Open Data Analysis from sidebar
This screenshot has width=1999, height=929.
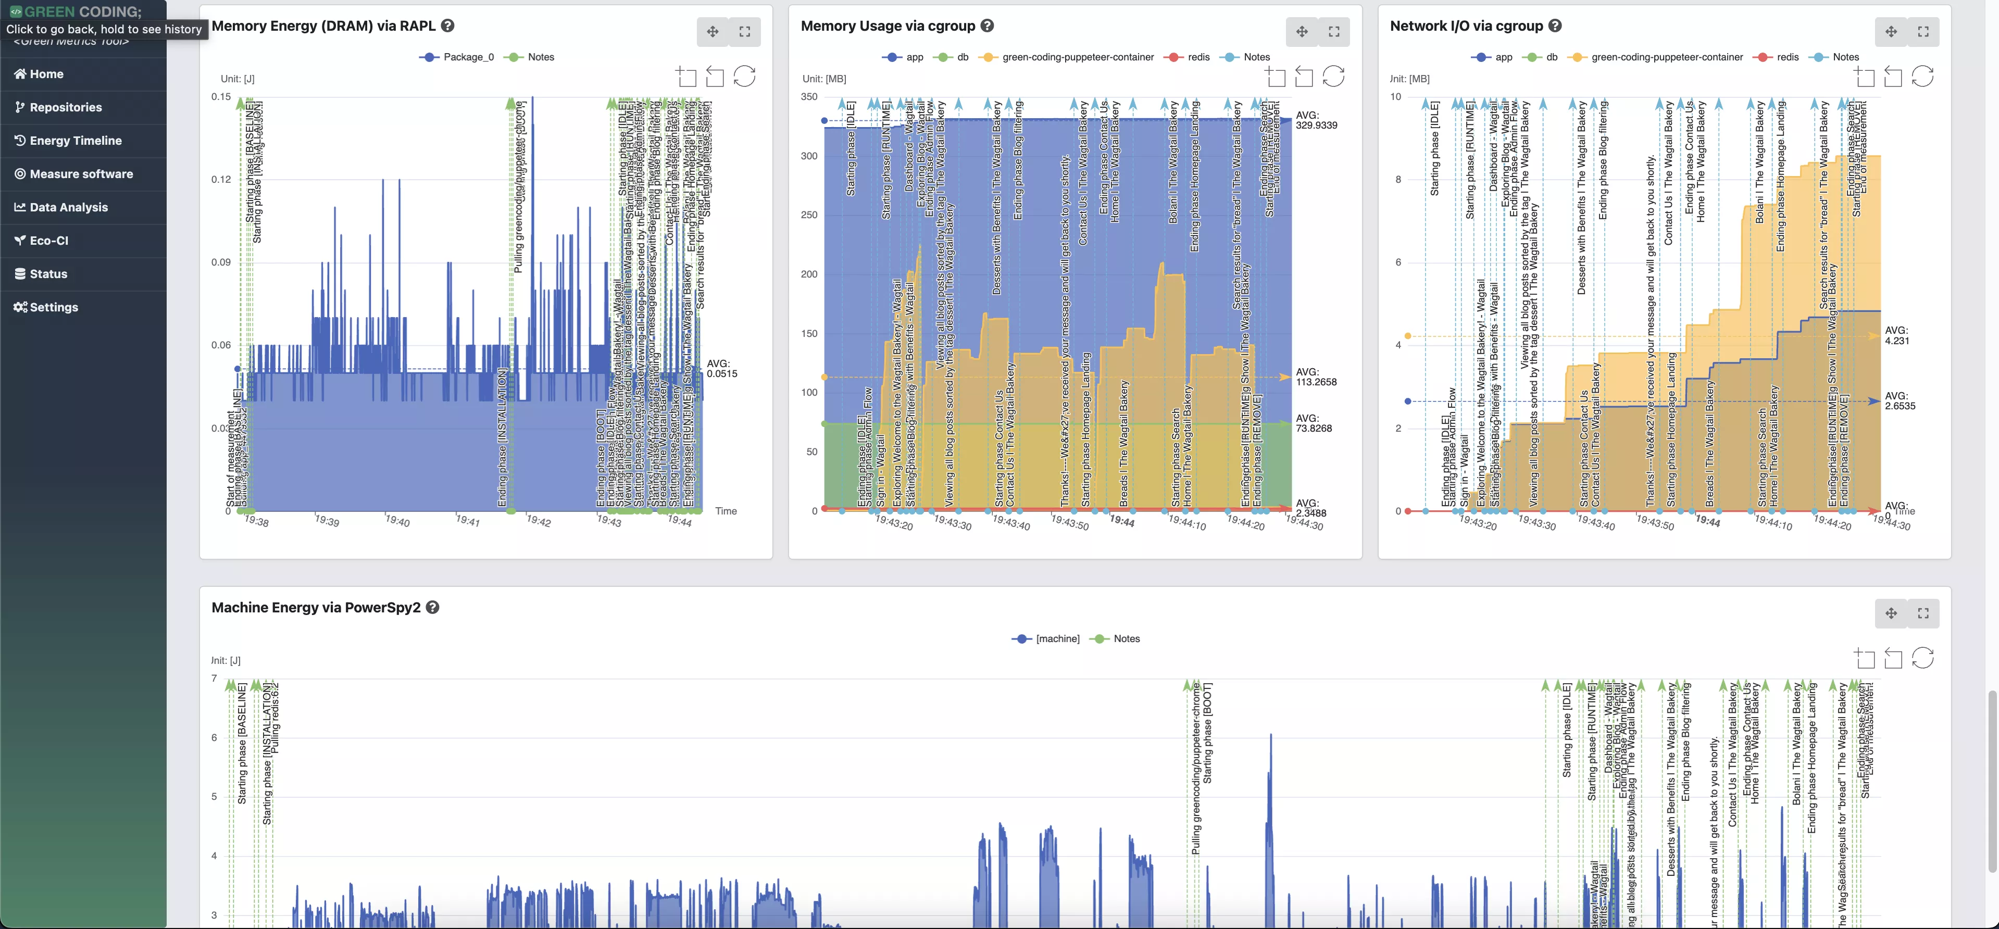point(68,207)
